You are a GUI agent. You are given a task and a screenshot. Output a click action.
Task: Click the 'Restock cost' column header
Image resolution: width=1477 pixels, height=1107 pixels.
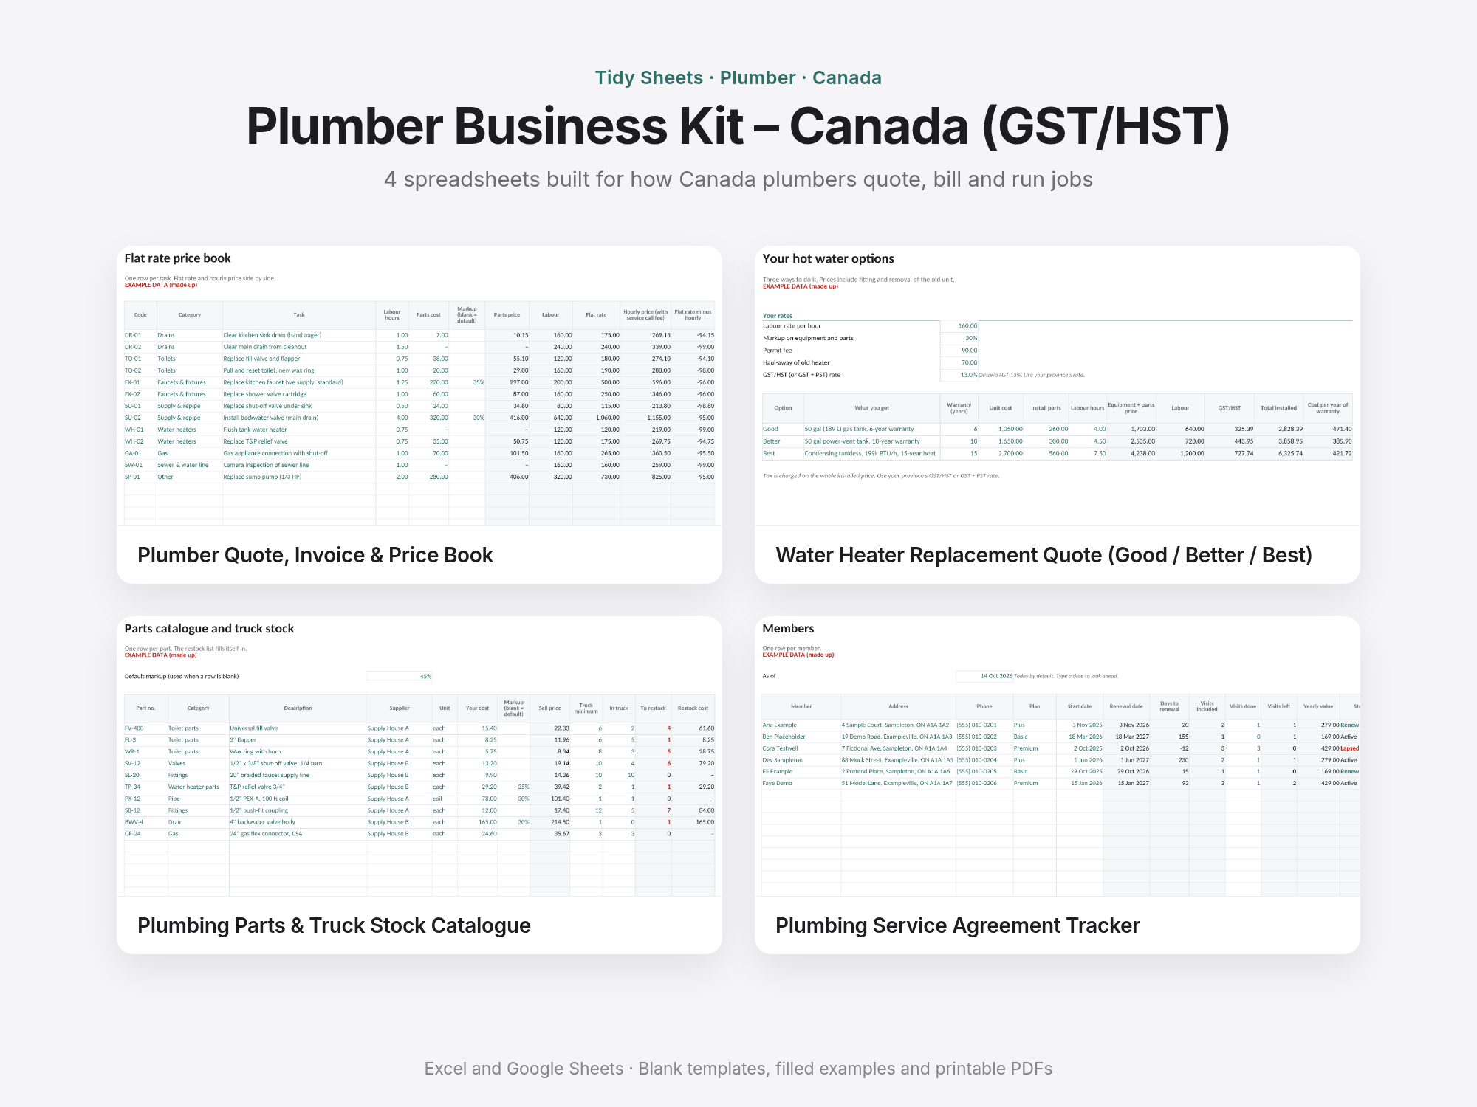point(693,708)
